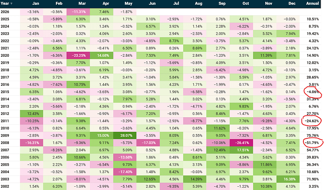Click the -11.31% March 2026 cell
Image resolution: width=324 pixels, height=190 pixels.
point(78,12)
